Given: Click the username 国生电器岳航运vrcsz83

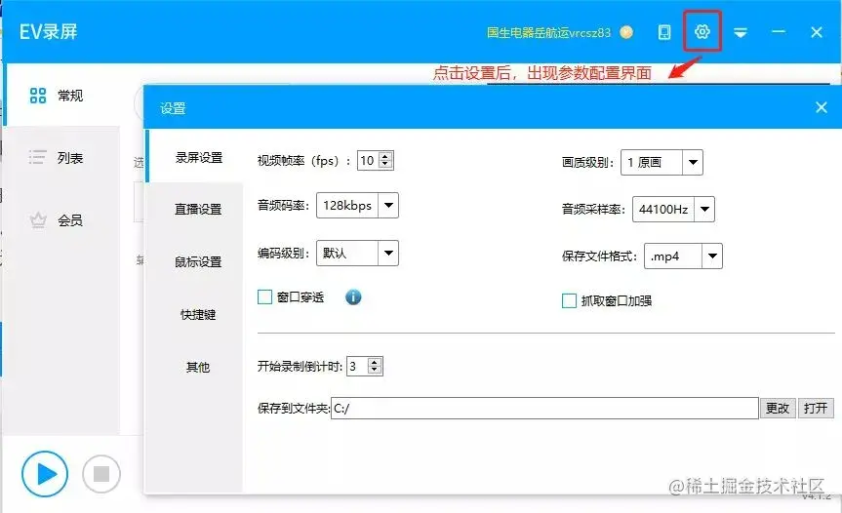Looking at the screenshot, I should click(548, 33).
